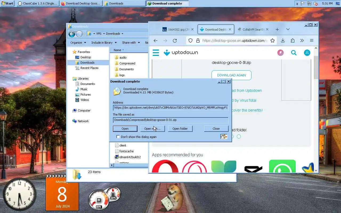Open the analog clock gadget
The height and width of the screenshot is (213, 341).
pos(19,194)
